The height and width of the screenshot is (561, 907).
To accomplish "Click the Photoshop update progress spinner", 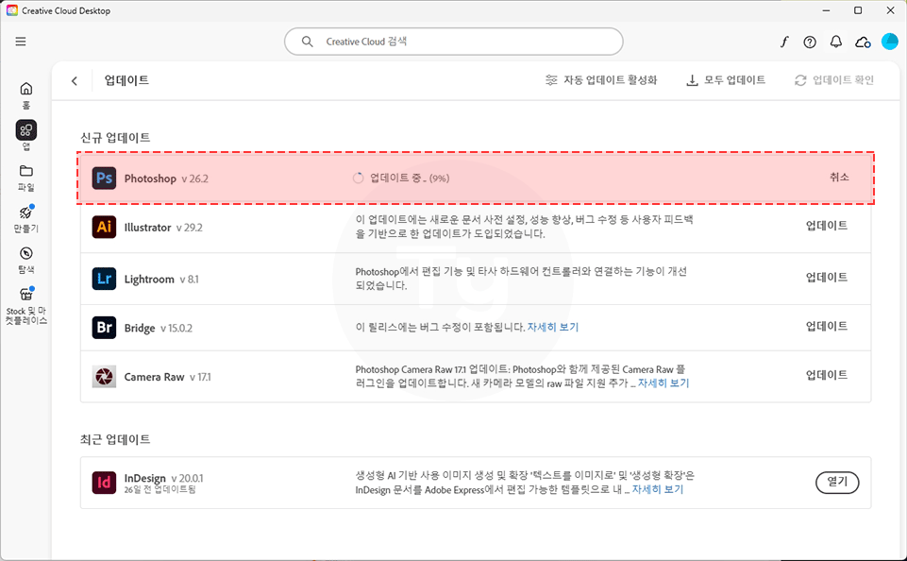I will pyautogui.click(x=358, y=178).
